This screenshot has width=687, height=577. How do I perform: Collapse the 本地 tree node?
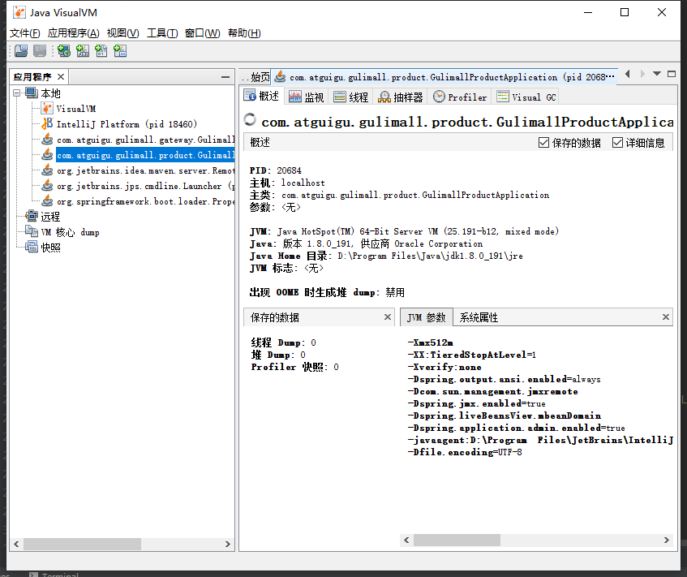tap(17, 93)
